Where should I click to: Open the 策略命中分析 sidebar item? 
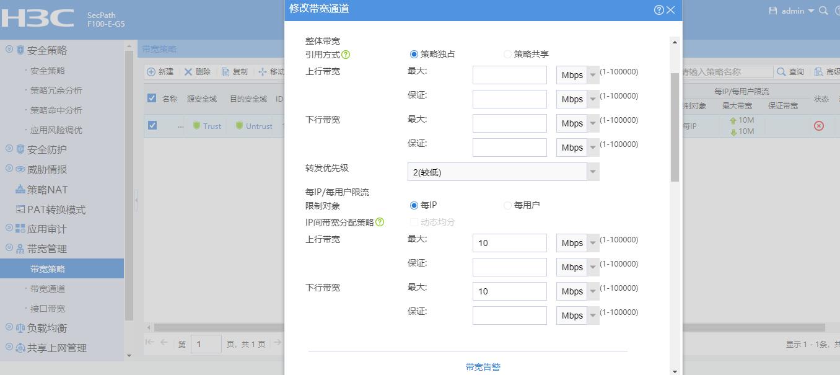tap(56, 110)
